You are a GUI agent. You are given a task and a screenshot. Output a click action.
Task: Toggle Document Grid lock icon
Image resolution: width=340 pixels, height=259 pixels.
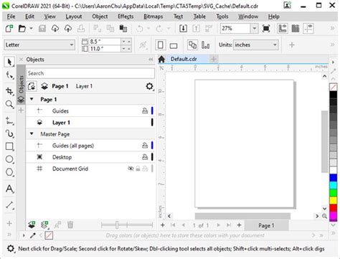coord(138,169)
